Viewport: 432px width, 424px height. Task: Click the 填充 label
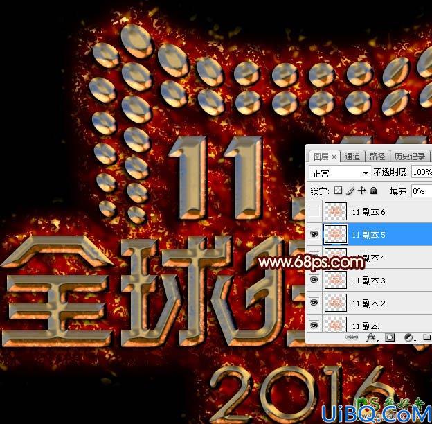[399, 191]
